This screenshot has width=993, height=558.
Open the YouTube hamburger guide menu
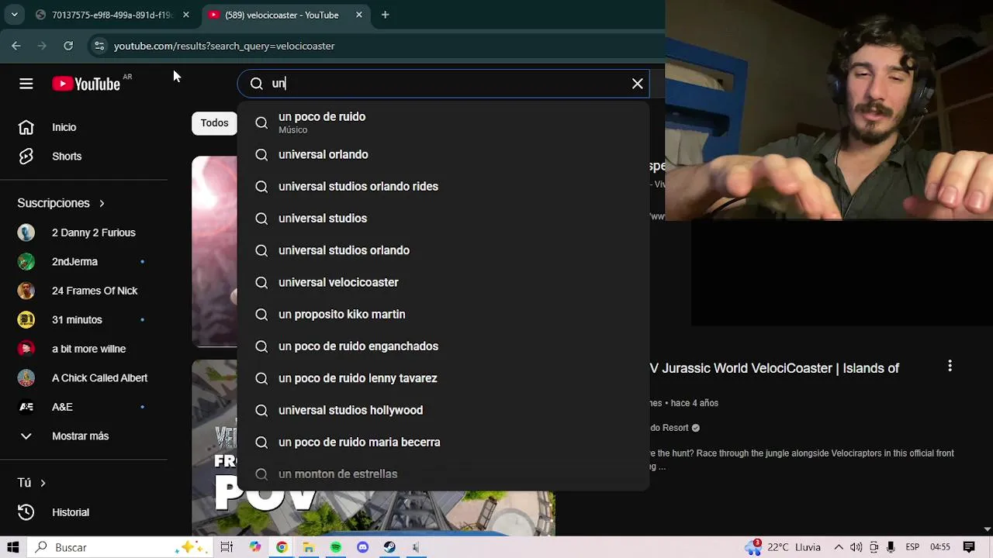26,84
